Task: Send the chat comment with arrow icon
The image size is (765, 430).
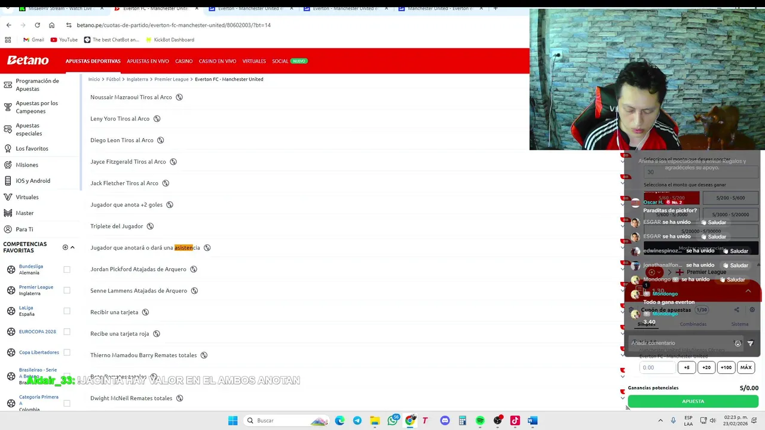Action: point(751,343)
